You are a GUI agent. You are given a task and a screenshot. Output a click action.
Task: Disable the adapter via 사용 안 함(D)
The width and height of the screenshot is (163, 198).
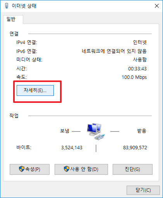(81, 169)
